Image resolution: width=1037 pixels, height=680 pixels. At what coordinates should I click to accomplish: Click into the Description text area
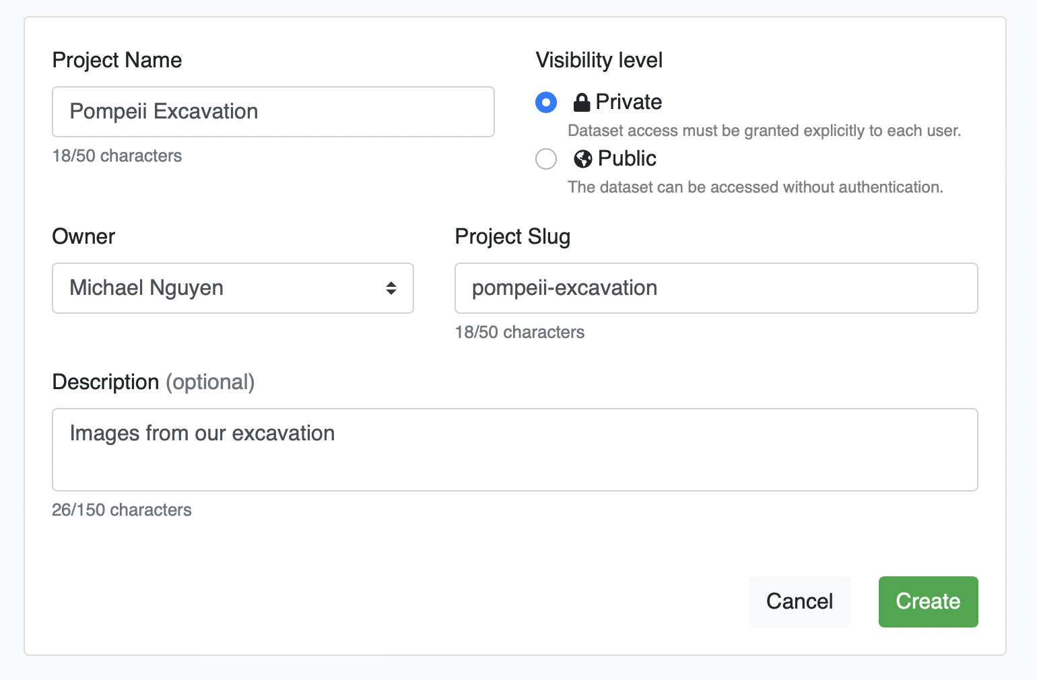pyautogui.click(x=515, y=450)
